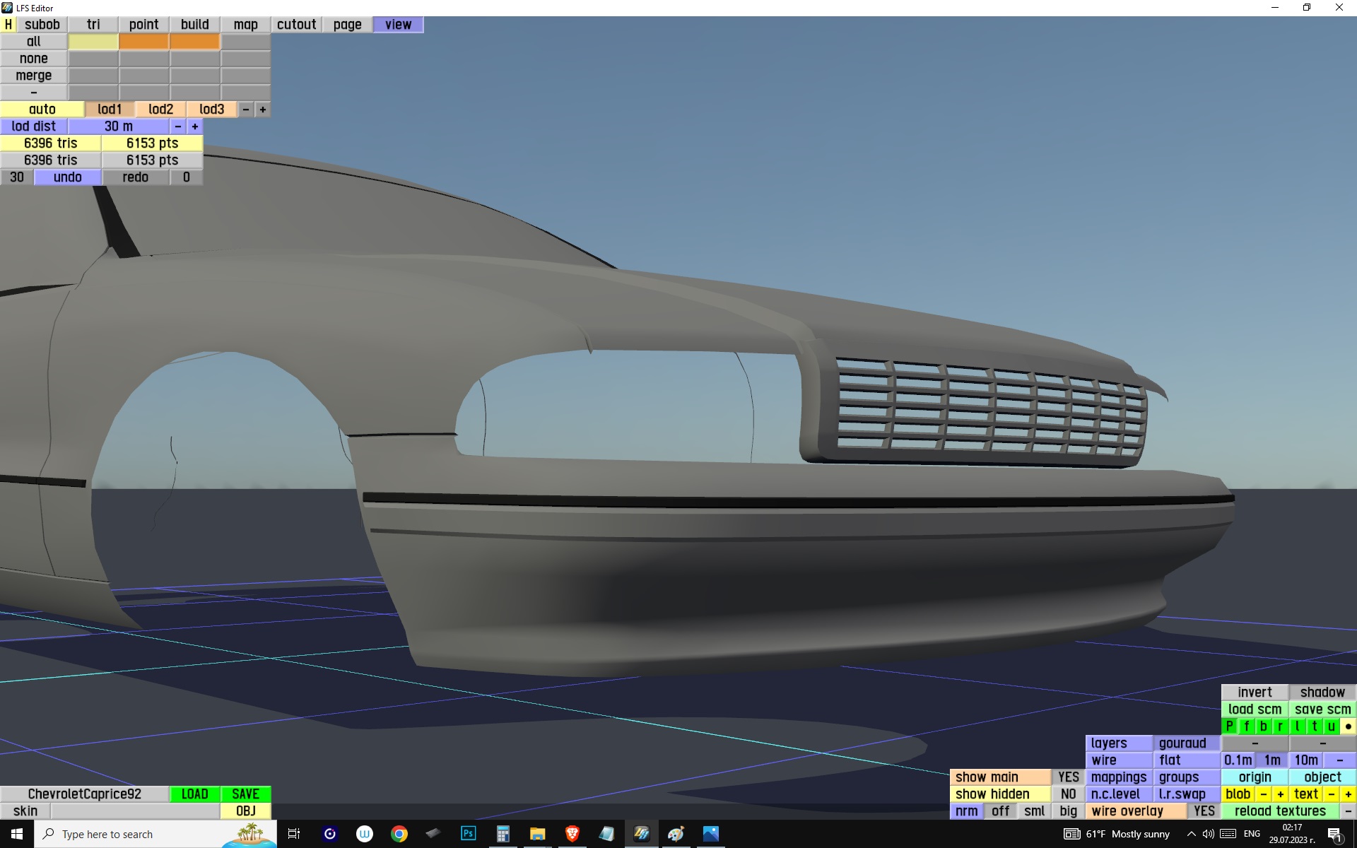Image resolution: width=1357 pixels, height=848 pixels.
Task: Click the green SAVE button
Action: [245, 794]
